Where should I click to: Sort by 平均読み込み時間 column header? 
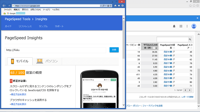coord(150,46)
